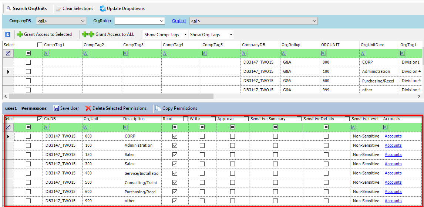The height and width of the screenshot is (207, 424).
Task: Click filter icon under Co.DB column
Action: click(x=46, y=127)
